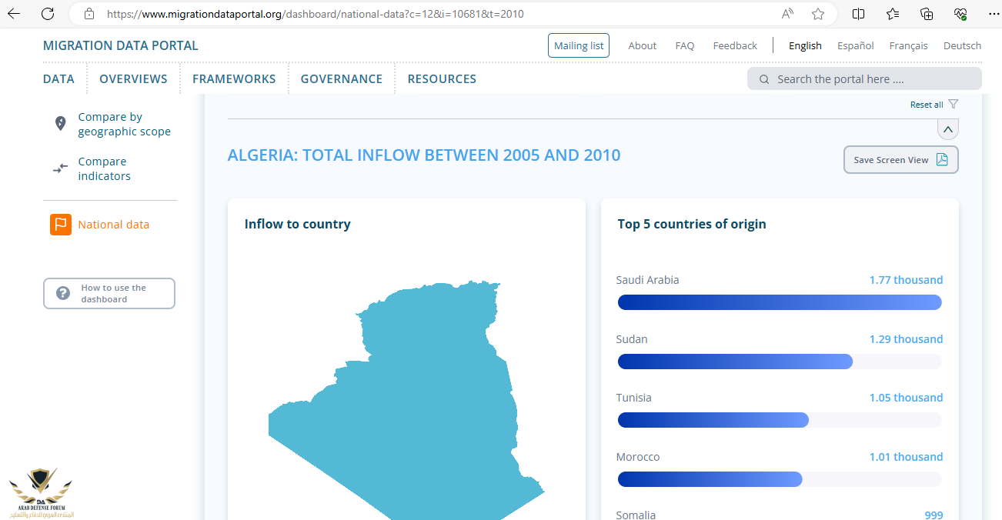The height and width of the screenshot is (520, 1002).
Task: View site information lock icon
Action: click(89, 14)
